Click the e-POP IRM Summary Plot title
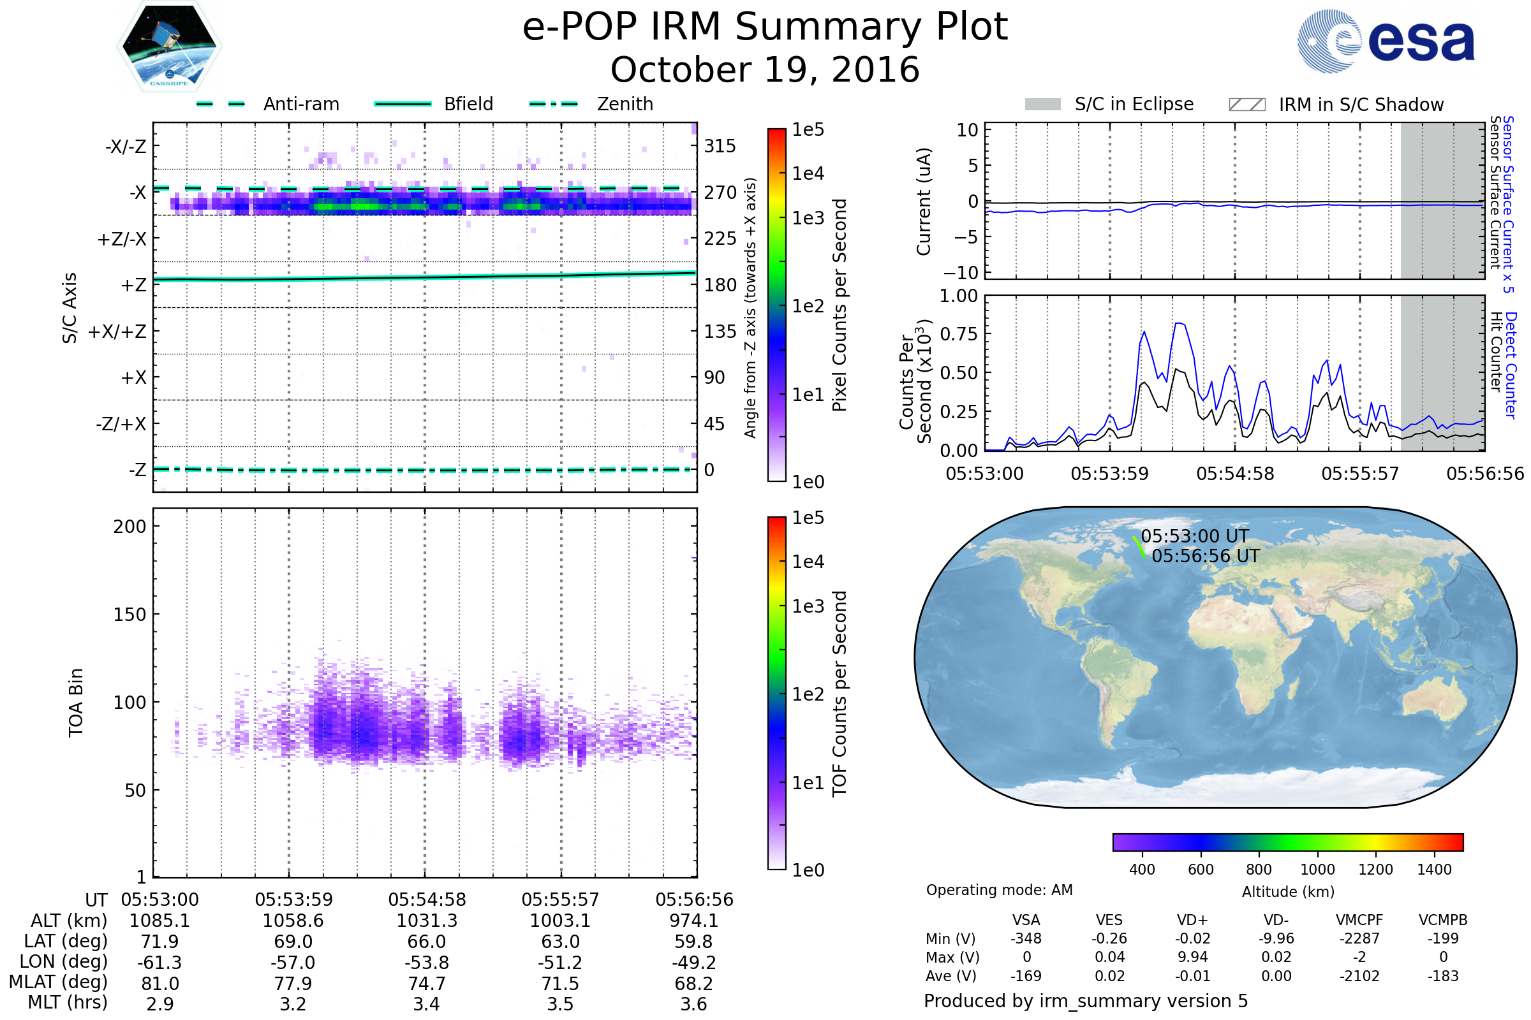This screenshot has width=1531, height=1020. 765,27
